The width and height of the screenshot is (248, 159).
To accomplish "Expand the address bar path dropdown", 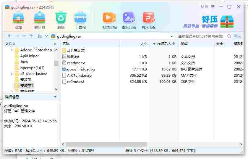I will click(172, 36).
